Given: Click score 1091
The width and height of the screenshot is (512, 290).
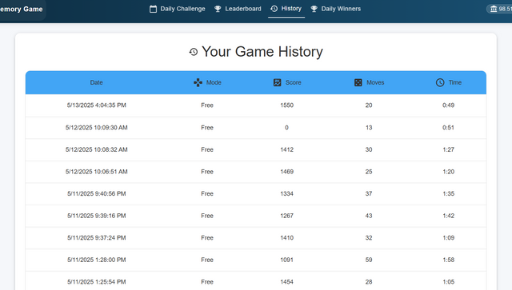Looking at the screenshot, I should pos(286,260).
